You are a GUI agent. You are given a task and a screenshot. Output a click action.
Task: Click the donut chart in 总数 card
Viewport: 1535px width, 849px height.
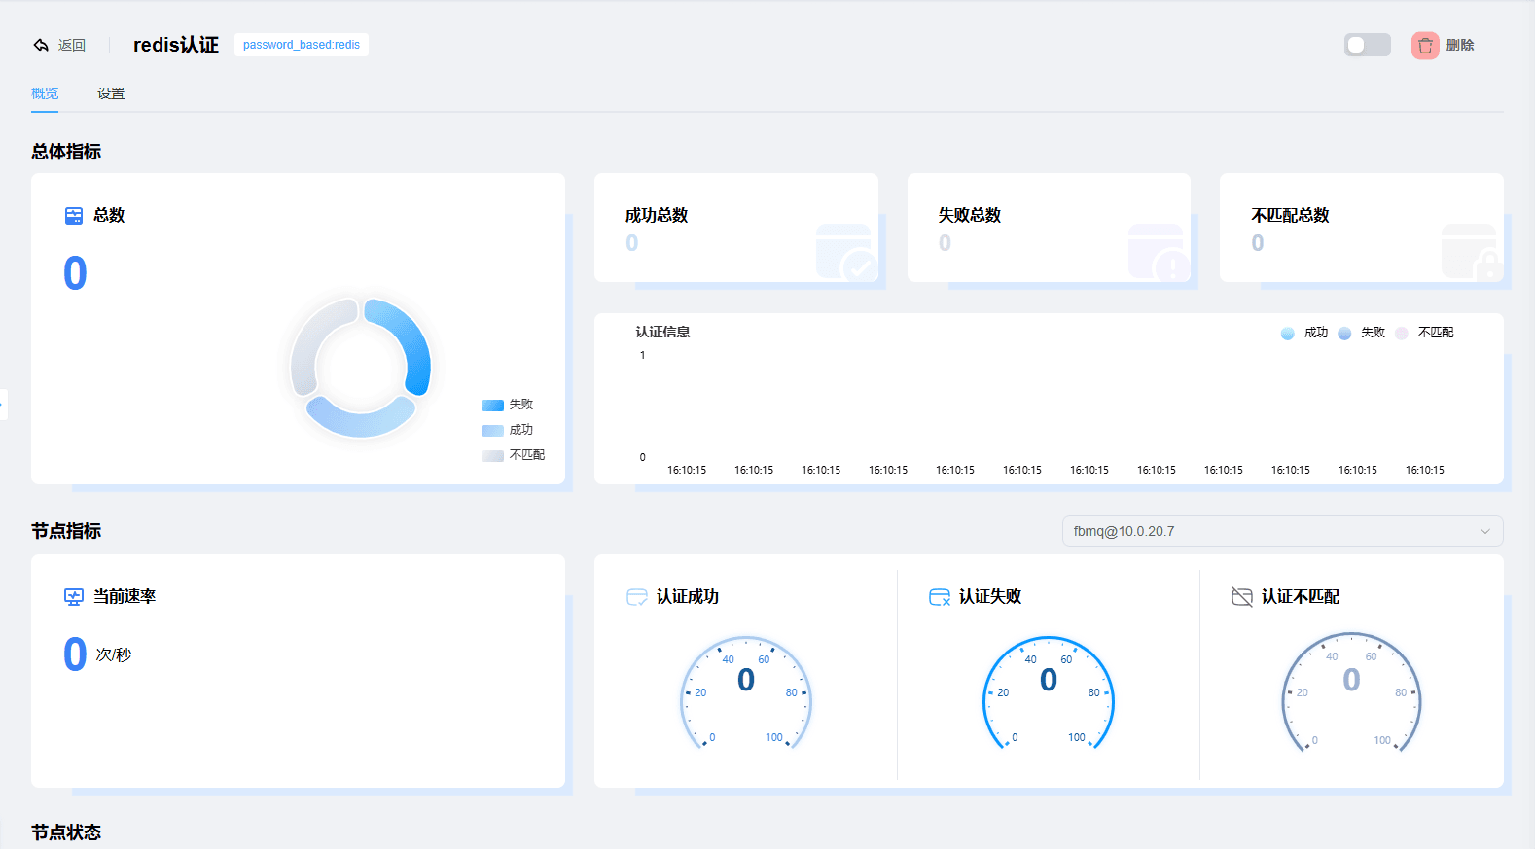[x=361, y=368]
